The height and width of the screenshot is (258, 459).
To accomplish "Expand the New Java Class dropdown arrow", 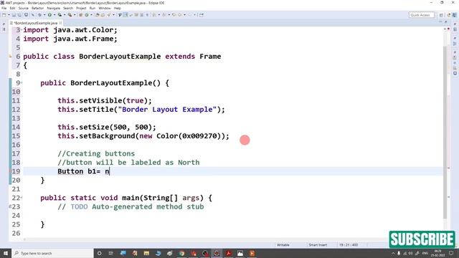I will point(91,15).
